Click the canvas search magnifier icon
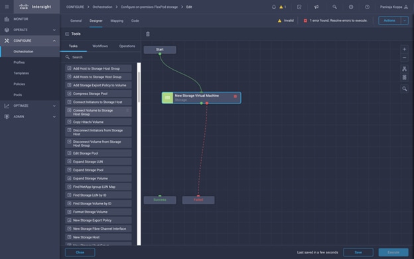The height and width of the screenshot is (259, 414). (404, 89)
